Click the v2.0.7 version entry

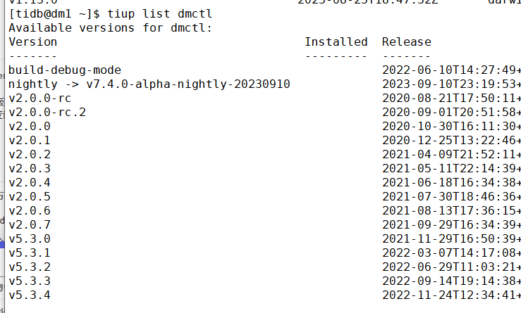point(30,224)
